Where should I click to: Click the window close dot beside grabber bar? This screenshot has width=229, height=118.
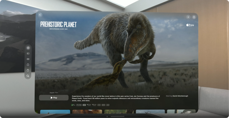[107, 116]
